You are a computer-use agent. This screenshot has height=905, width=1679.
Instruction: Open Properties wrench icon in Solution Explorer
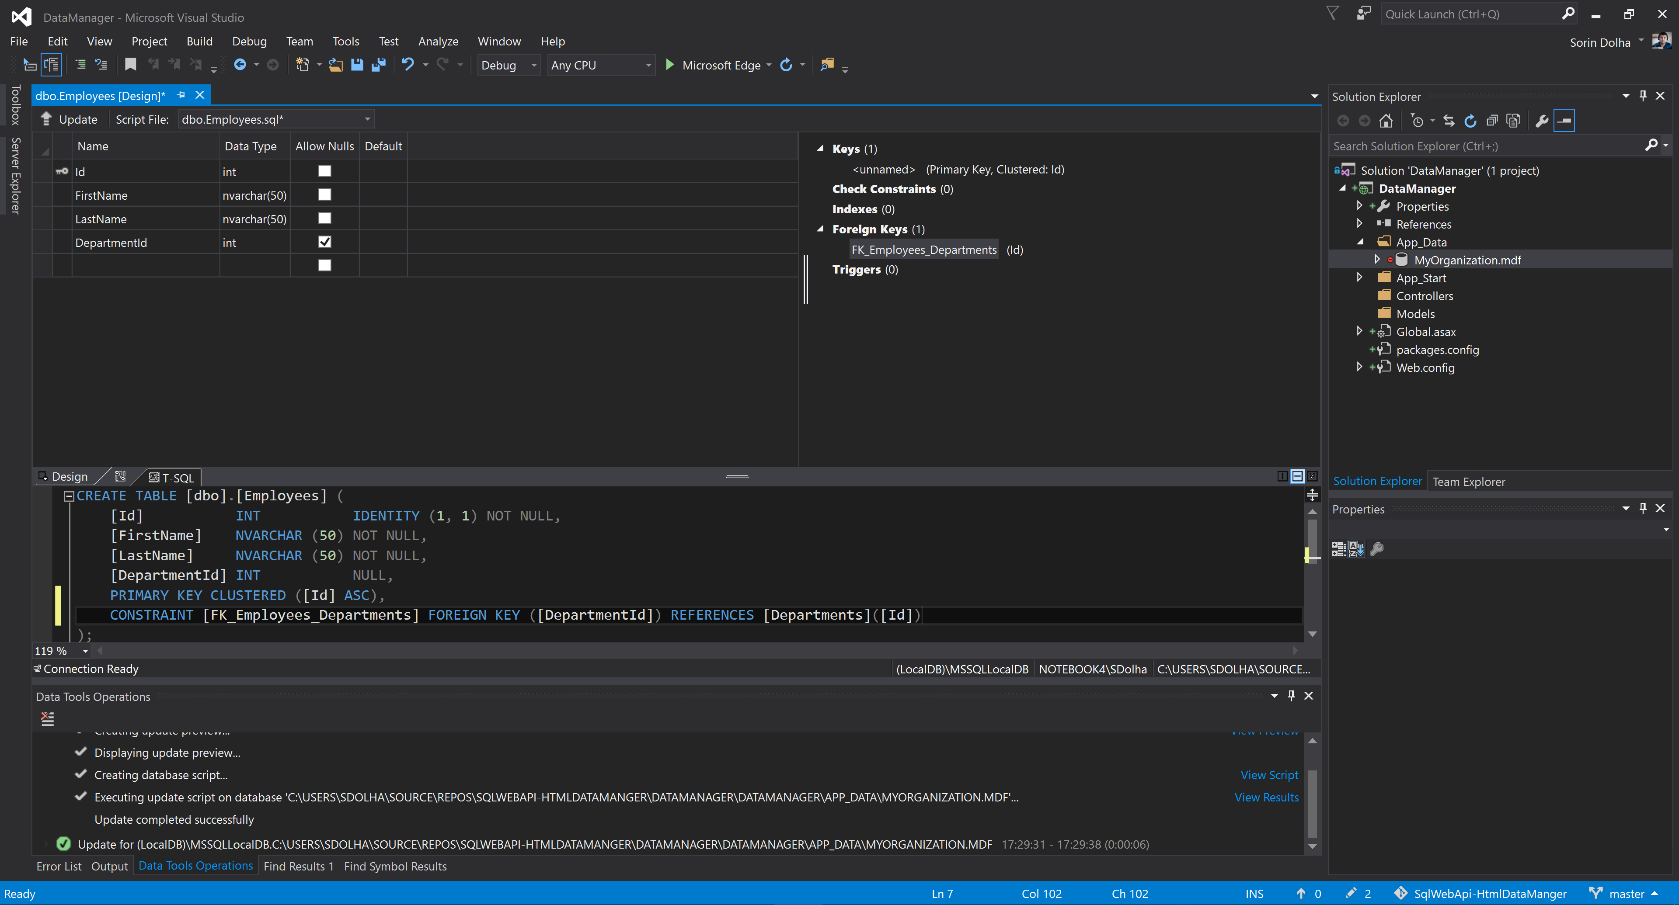pyautogui.click(x=1541, y=121)
